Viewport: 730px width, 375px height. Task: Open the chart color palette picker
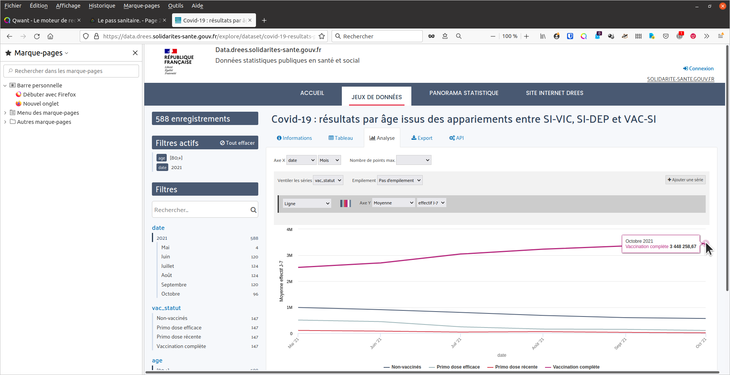(345, 203)
